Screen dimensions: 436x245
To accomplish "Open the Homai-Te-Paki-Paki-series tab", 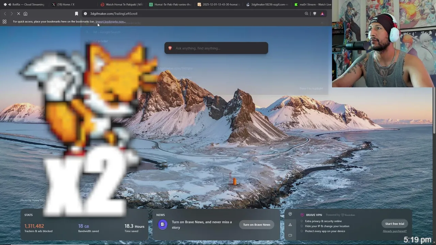I will tap(170, 4).
